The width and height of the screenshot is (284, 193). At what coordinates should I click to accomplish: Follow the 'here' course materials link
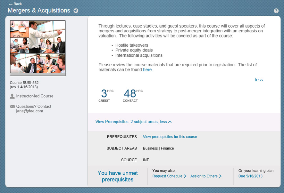tap(147, 70)
